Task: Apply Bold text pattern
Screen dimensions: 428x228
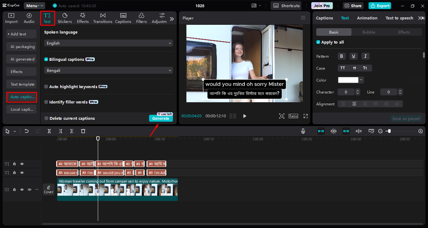Action: click(341, 56)
